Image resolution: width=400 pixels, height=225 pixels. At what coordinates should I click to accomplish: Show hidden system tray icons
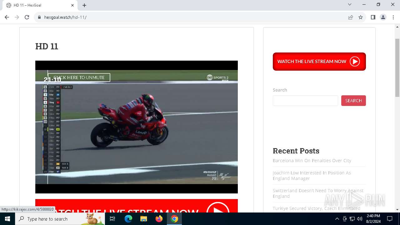pyautogui.click(x=337, y=219)
